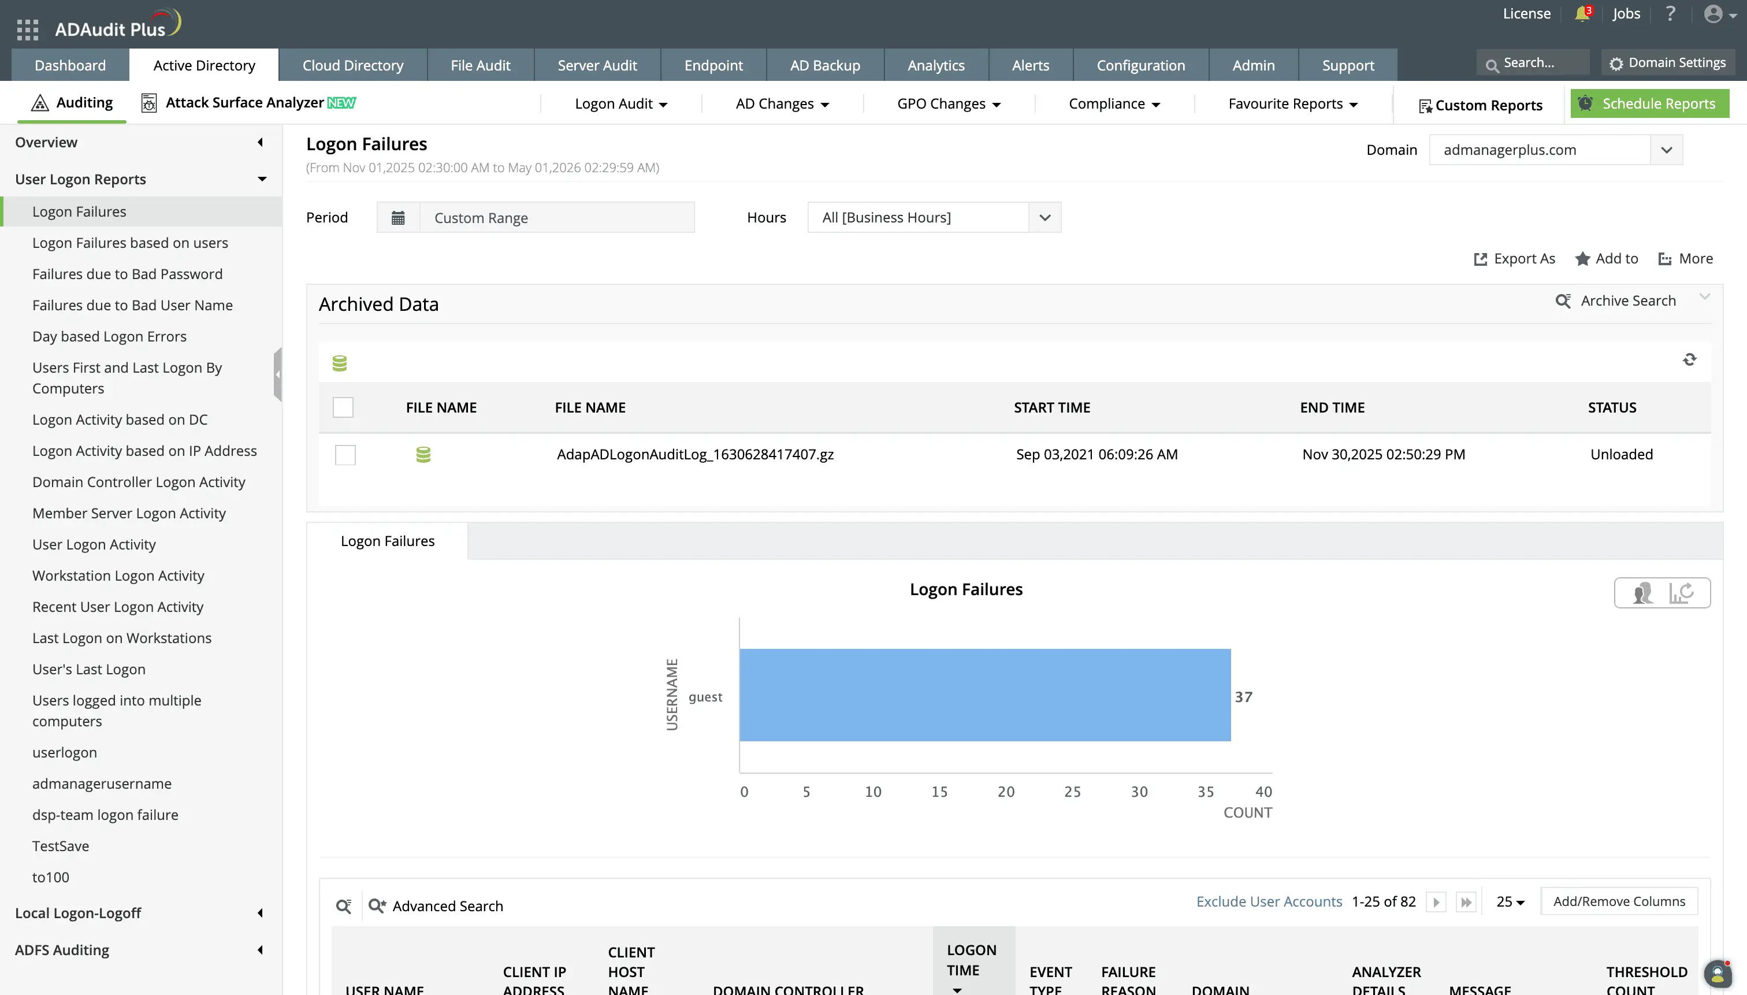Open the Jobs link

click(x=1626, y=14)
